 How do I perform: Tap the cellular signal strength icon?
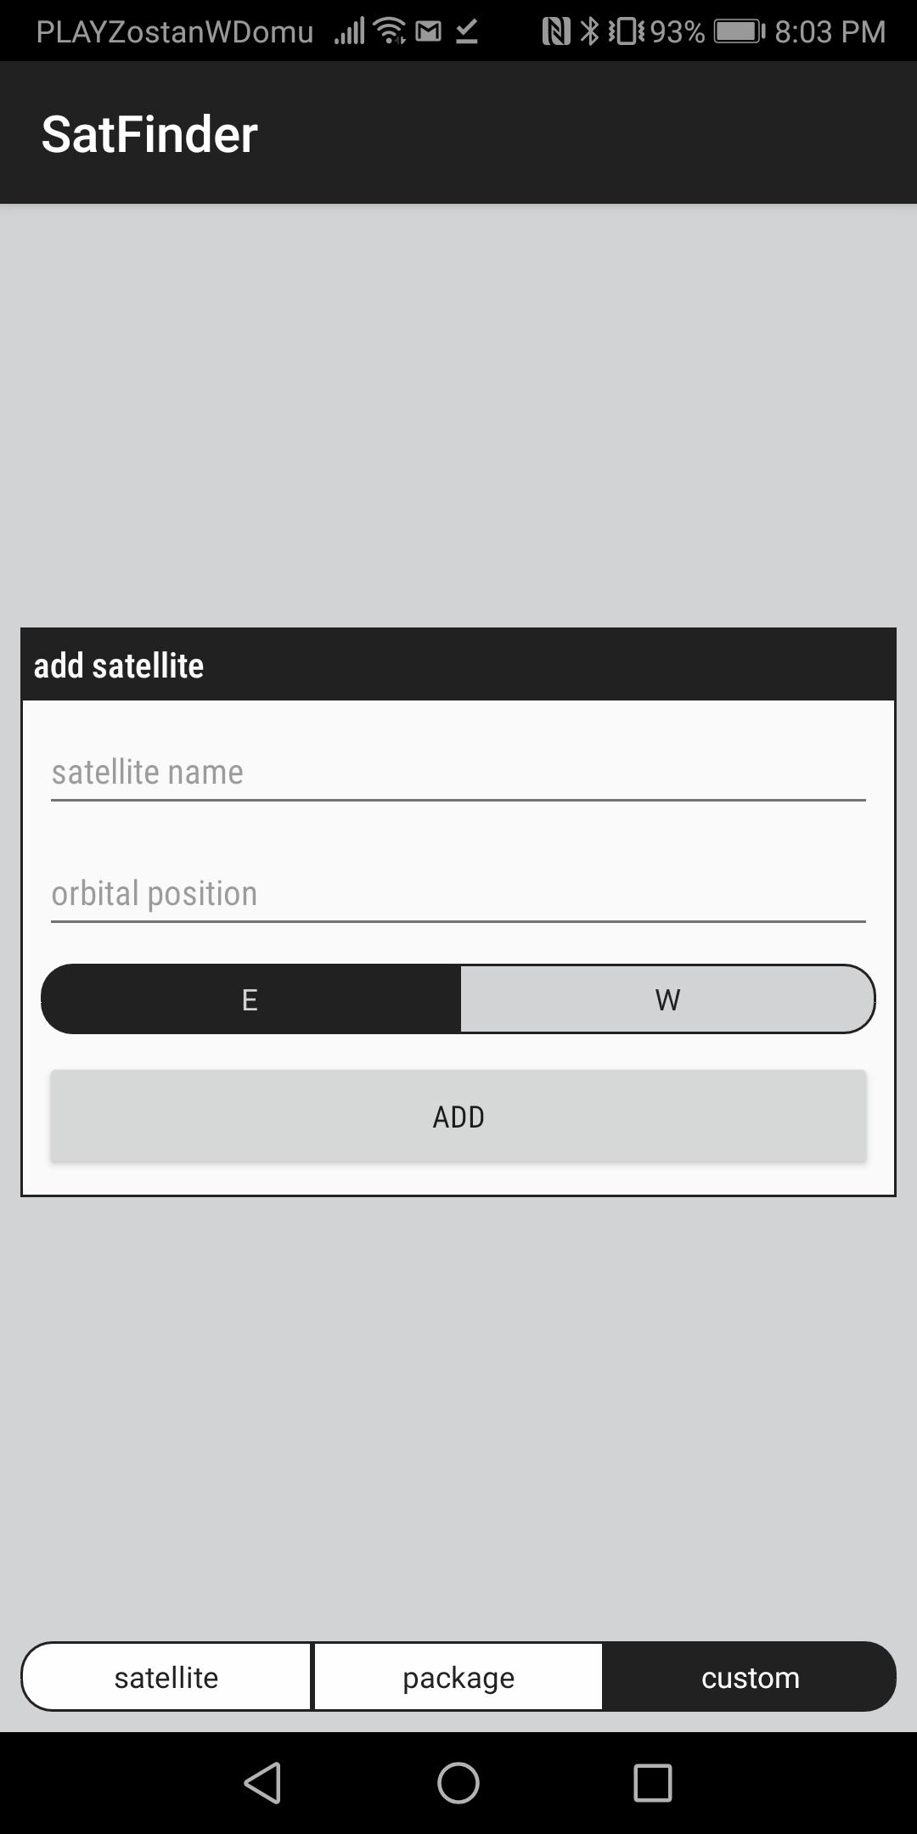pos(349,31)
